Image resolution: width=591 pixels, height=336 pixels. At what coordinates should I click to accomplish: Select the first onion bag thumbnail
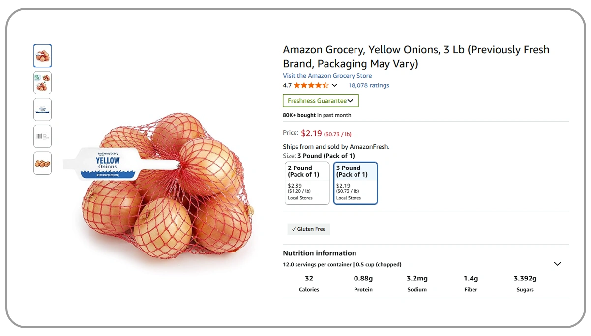(x=42, y=56)
